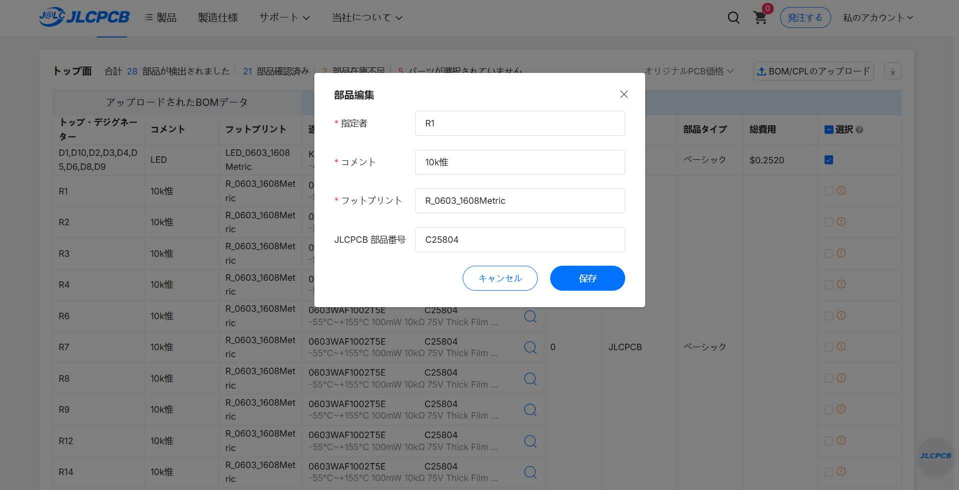Save the part edit with 保存

click(588, 278)
